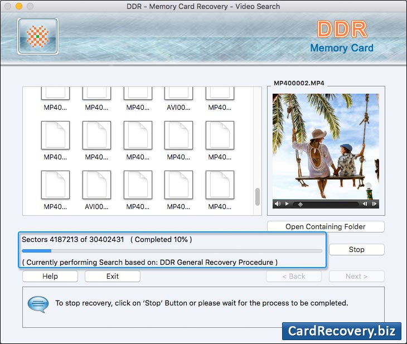Click the beach swing video preview image

(326, 147)
